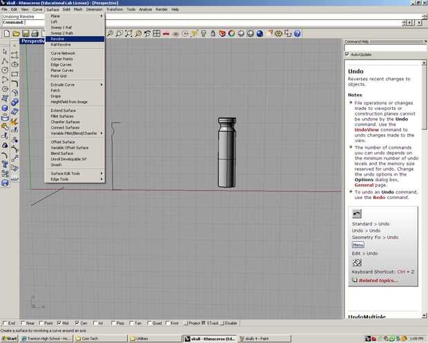Choose Patch from the Surface menu
This screenshot has height=343, width=428.
pyautogui.click(x=75, y=91)
